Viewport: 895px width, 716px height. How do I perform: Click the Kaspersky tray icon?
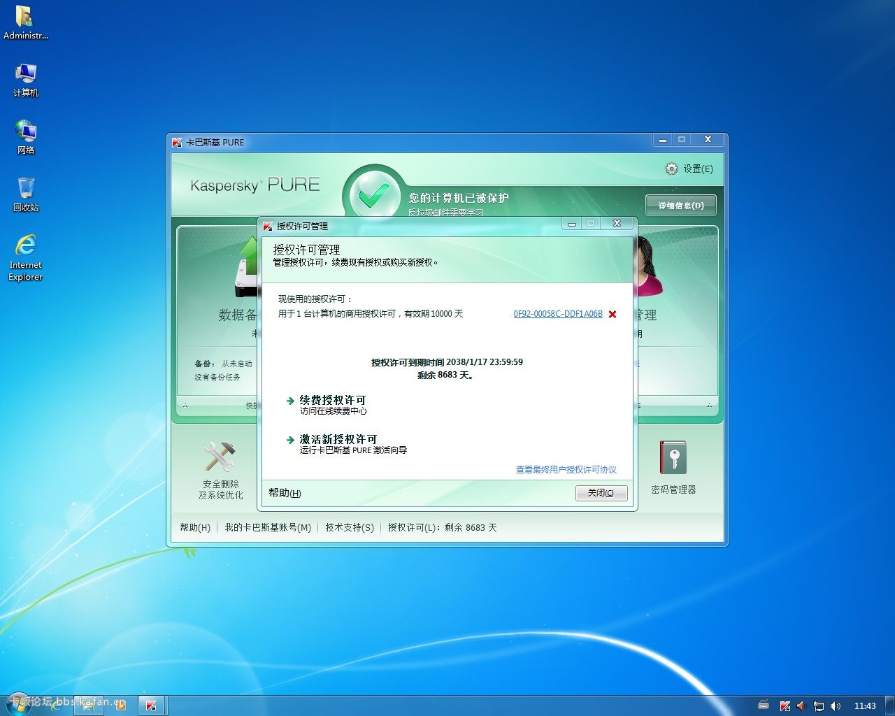tap(785, 706)
